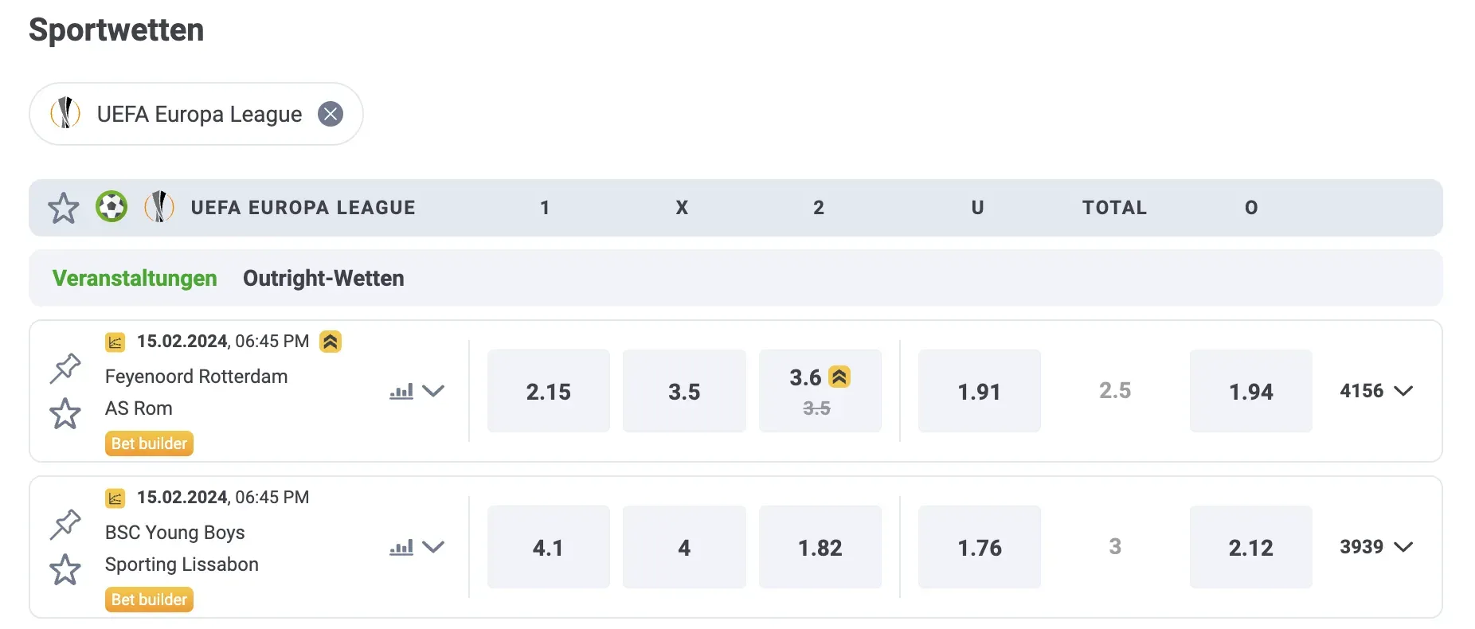Expand chevron beside Feyenoord statistics icon
This screenshot has height=629, width=1475.
pyautogui.click(x=433, y=391)
